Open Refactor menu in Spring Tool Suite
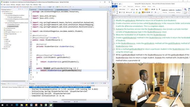The height and width of the screenshot is (107, 190). (x=13, y=5)
